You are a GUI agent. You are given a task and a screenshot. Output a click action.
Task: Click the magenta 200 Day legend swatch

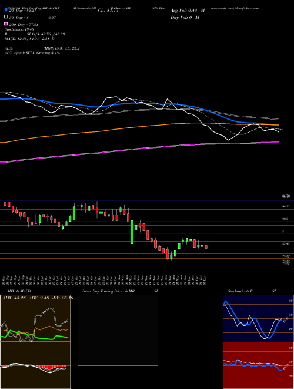(x=6, y=24)
